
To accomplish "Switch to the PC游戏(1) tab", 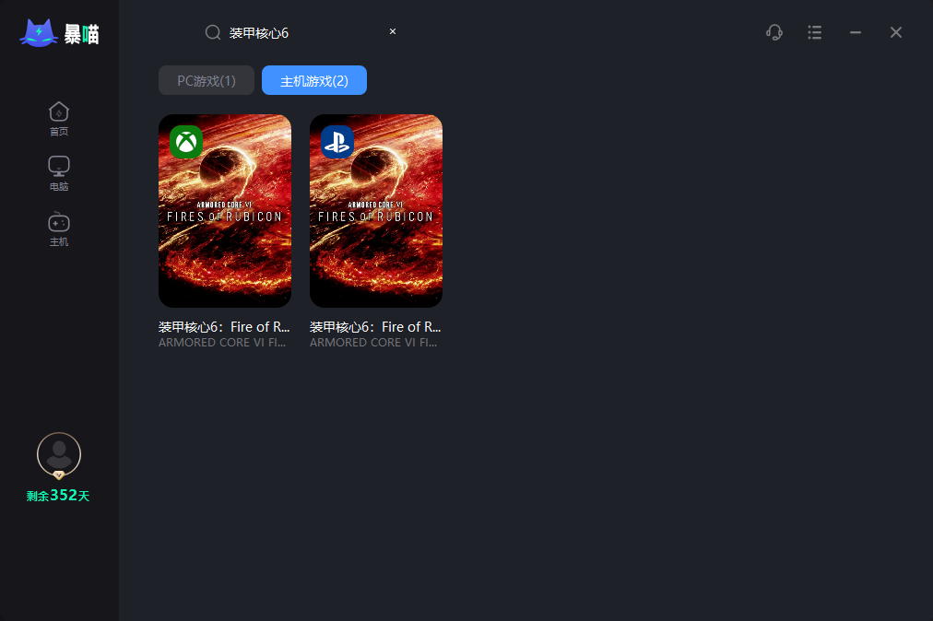I will [x=207, y=80].
